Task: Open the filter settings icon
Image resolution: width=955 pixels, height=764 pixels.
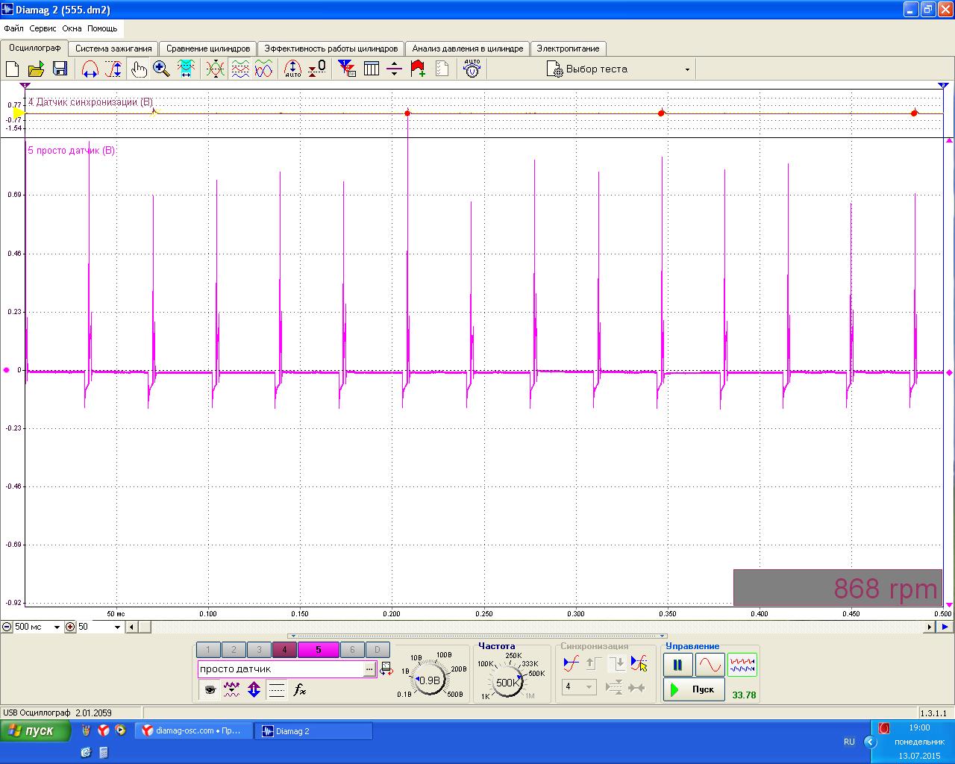Action: click(x=347, y=69)
